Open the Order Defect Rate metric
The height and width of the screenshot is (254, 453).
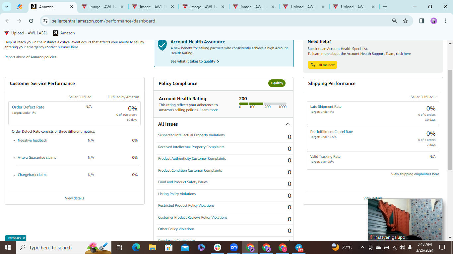pos(28,107)
